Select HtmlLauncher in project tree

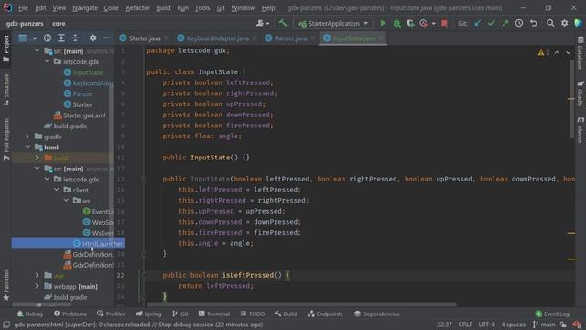point(68,244)
